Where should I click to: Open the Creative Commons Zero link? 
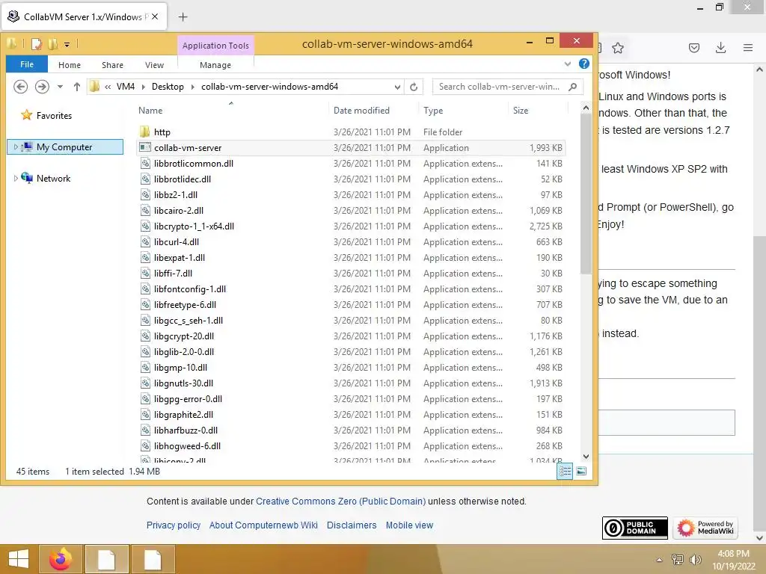click(x=340, y=502)
